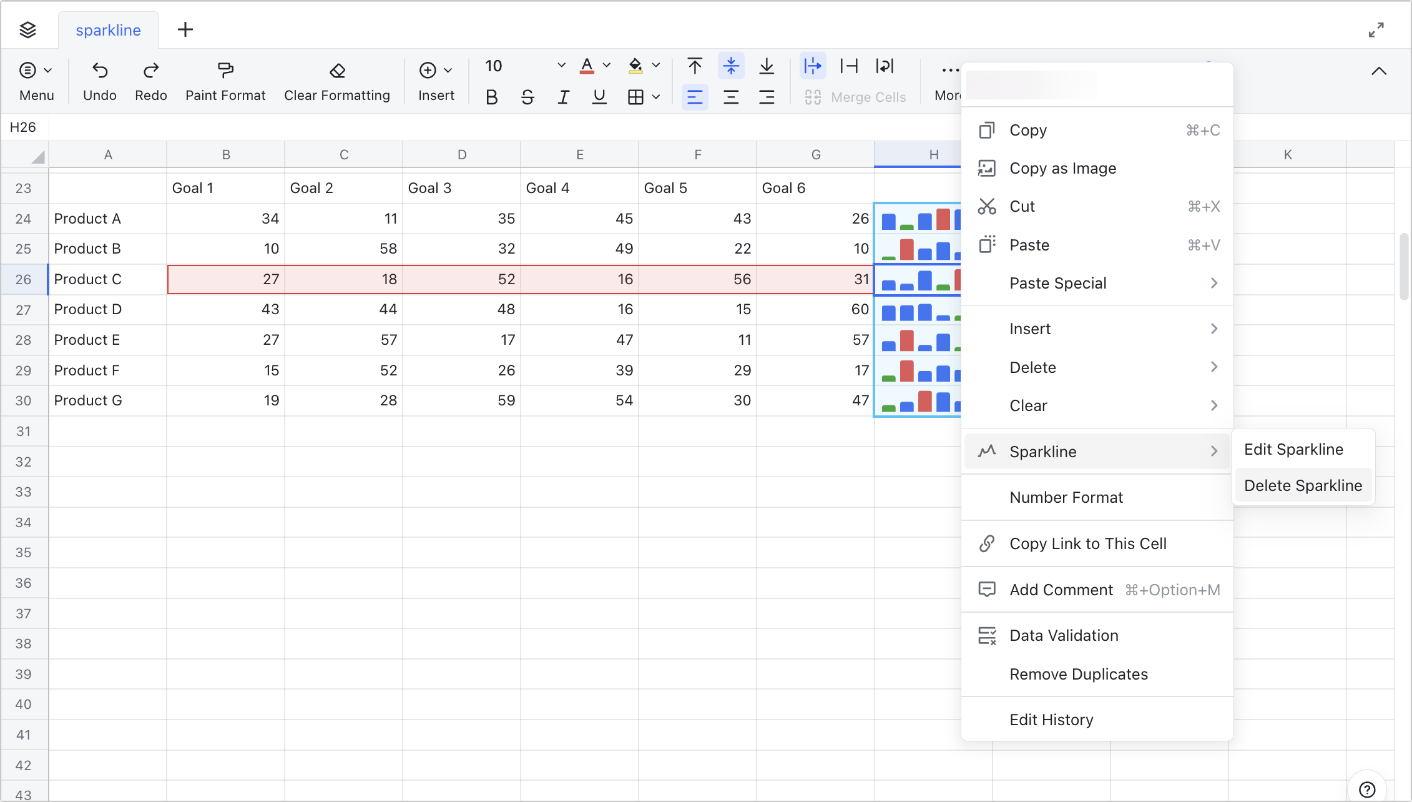Open the font size dropdown
Viewport: 1412px width, 802px height.
point(560,65)
